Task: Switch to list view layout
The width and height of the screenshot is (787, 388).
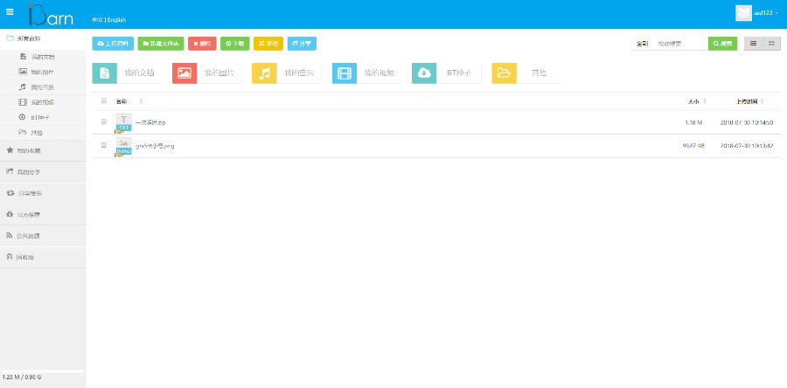Action: [x=753, y=43]
